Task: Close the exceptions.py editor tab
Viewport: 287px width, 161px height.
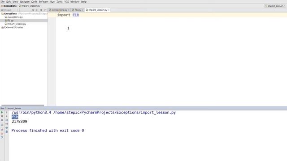Action: (x=69, y=10)
